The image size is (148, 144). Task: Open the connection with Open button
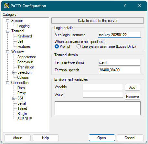(102, 138)
